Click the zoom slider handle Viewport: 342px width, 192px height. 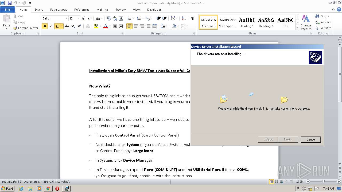coord(323,182)
